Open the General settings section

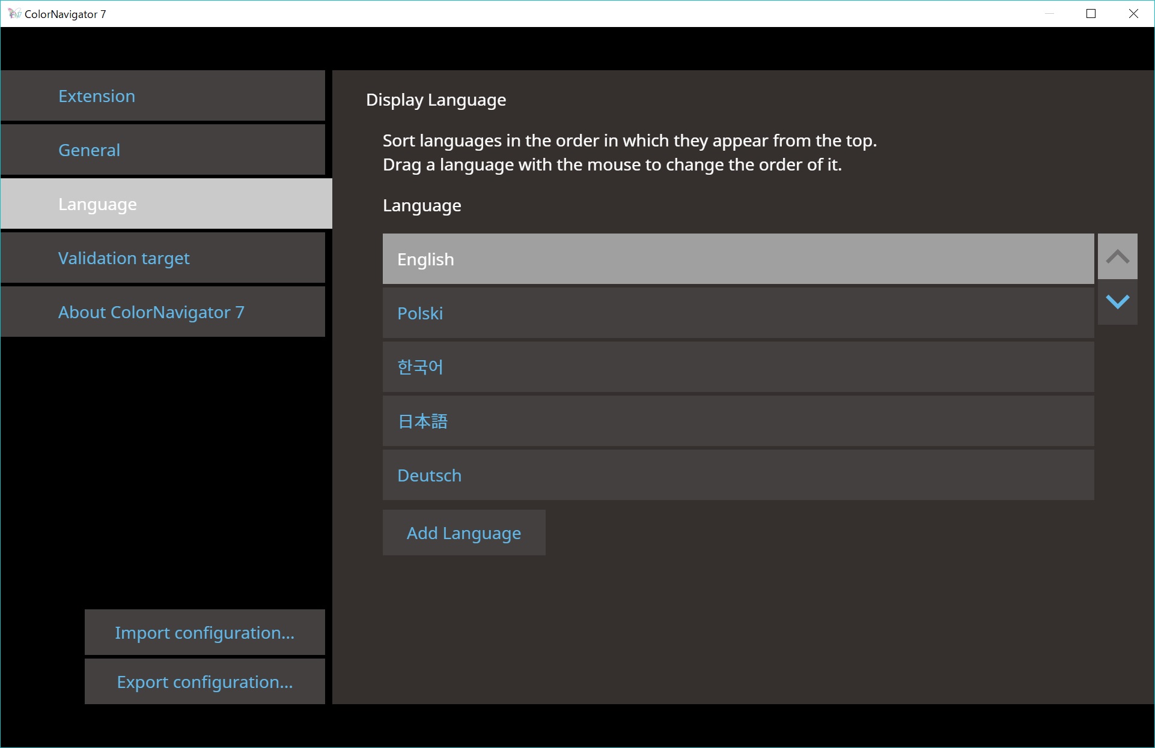pos(163,150)
